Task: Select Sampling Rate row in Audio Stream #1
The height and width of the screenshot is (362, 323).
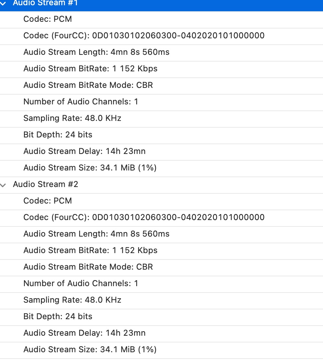Action: (72, 118)
